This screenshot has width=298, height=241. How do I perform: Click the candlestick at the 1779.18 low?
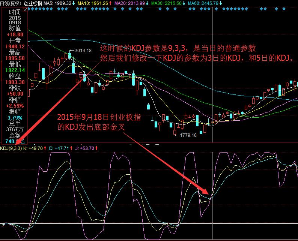(x=175, y=130)
